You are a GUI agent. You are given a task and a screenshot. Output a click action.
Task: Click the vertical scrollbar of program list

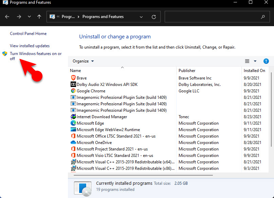(x=271, y=109)
